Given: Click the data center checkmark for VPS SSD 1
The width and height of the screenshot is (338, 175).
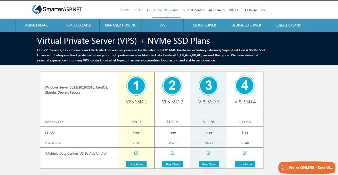Looking at the screenshot, I should [136, 153].
